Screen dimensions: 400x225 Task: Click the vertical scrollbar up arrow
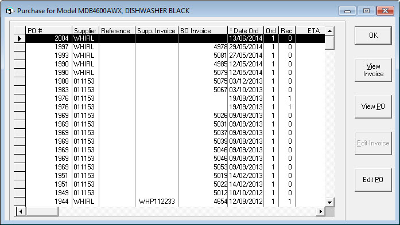(x=329, y=31)
